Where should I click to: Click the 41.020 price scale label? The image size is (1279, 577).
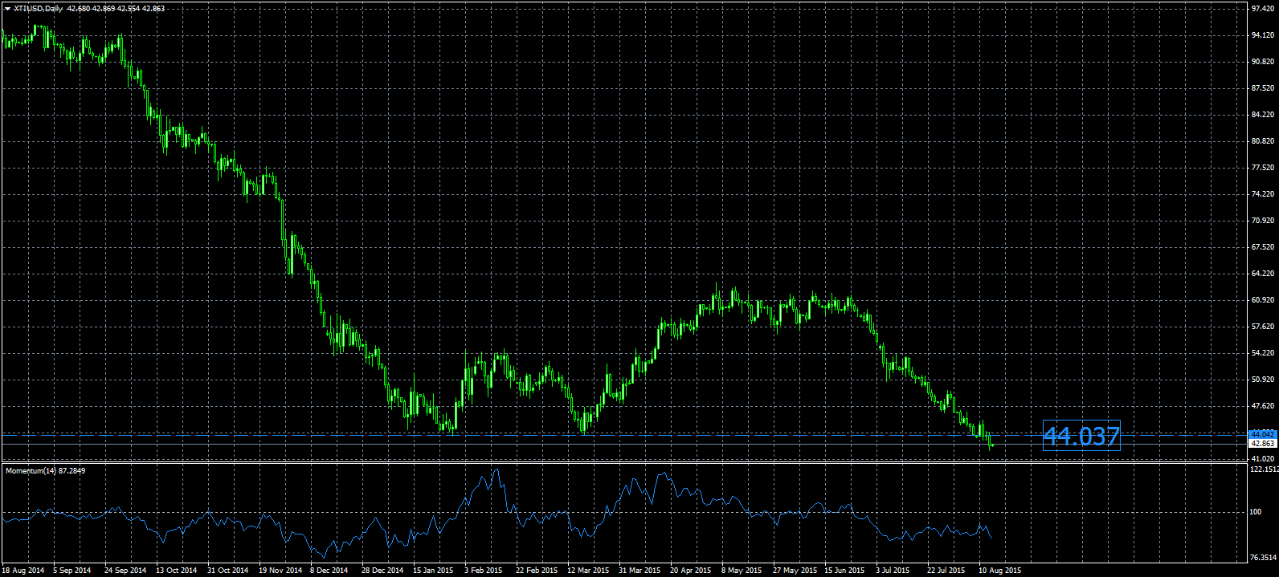point(1263,458)
